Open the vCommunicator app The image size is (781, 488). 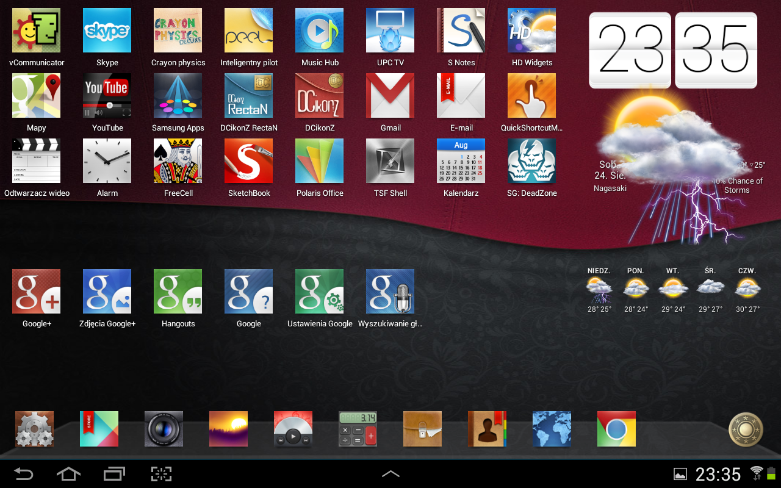tap(37, 30)
